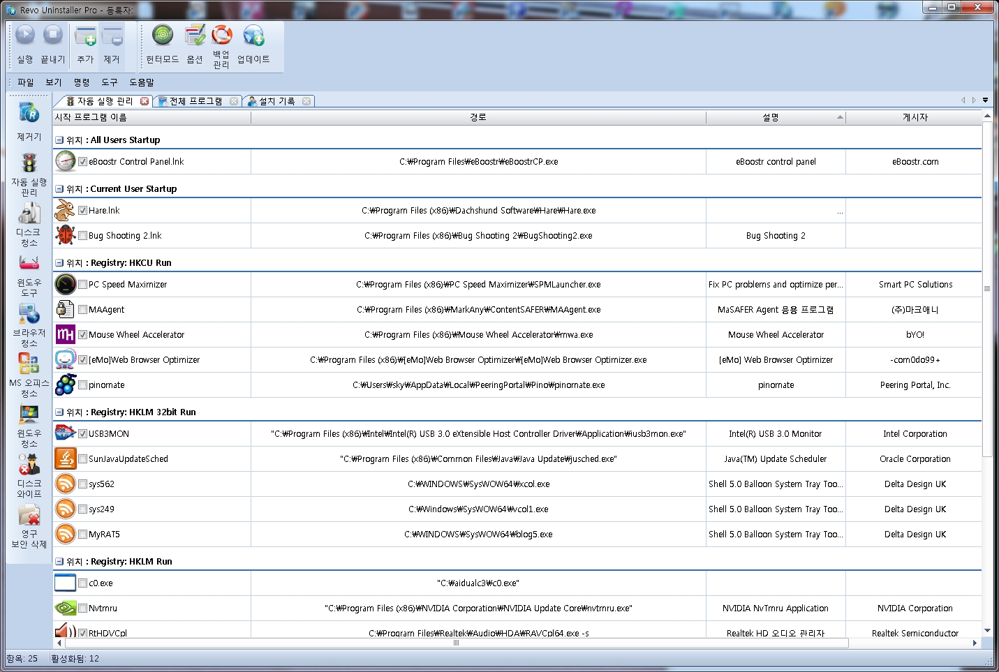Click the SunJavaUpdateSched Java icon
The width and height of the screenshot is (999, 672).
65,458
